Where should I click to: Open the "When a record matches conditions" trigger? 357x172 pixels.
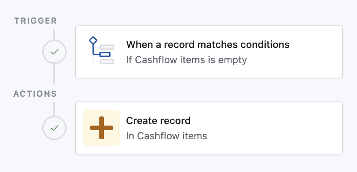(x=207, y=45)
